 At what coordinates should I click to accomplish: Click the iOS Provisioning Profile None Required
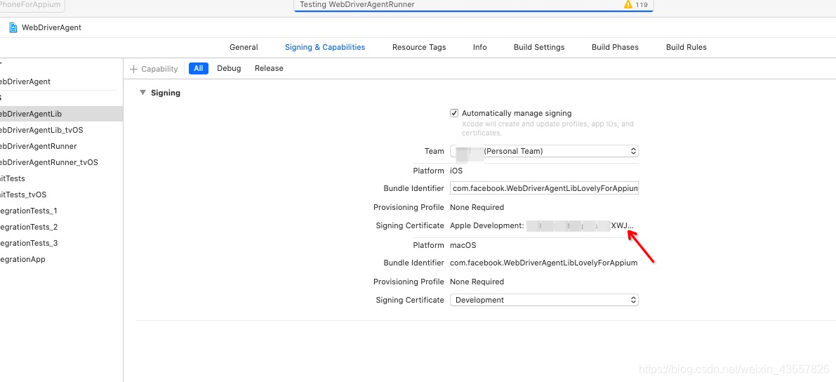[477, 207]
